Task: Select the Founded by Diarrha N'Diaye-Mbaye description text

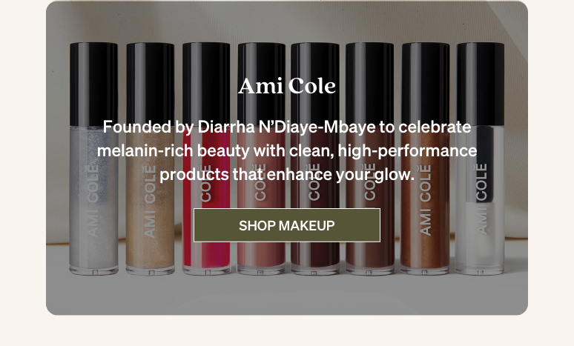Action: tap(287, 150)
